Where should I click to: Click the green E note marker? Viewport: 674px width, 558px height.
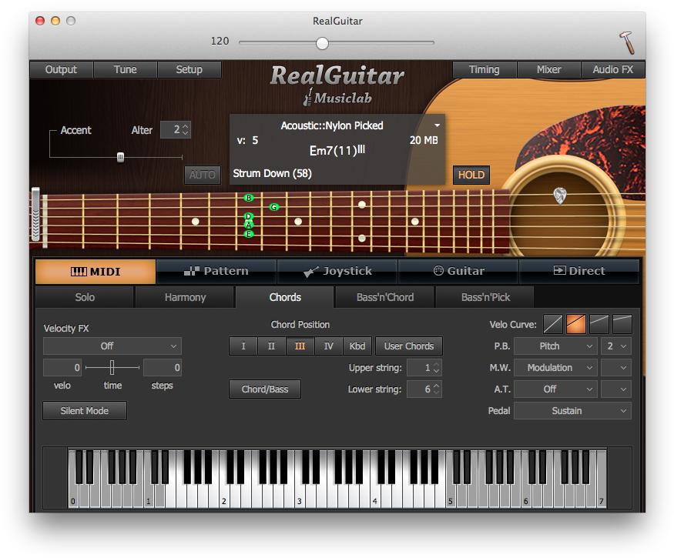click(249, 234)
